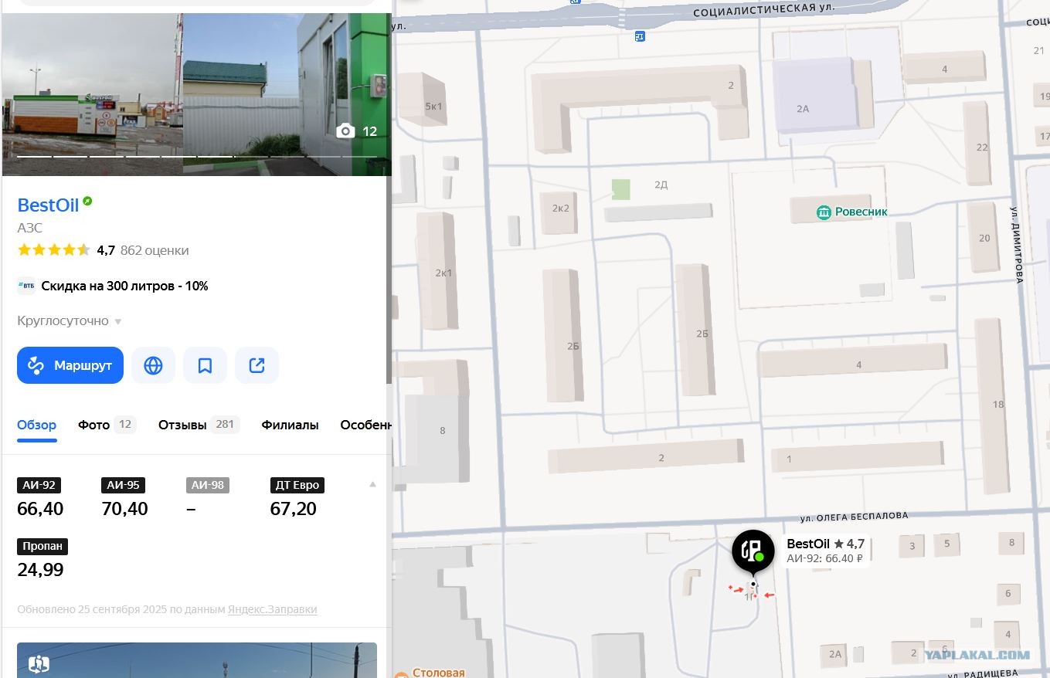Click building label 2Д on the map

click(x=661, y=185)
